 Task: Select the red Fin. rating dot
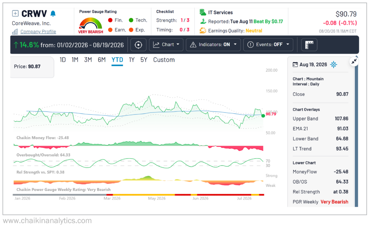pyautogui.click(x=110, y=20)
